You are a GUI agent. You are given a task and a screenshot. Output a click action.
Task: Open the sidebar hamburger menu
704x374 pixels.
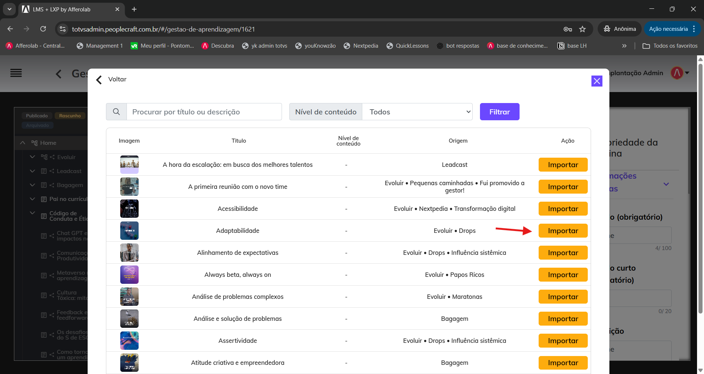[16, 73]
